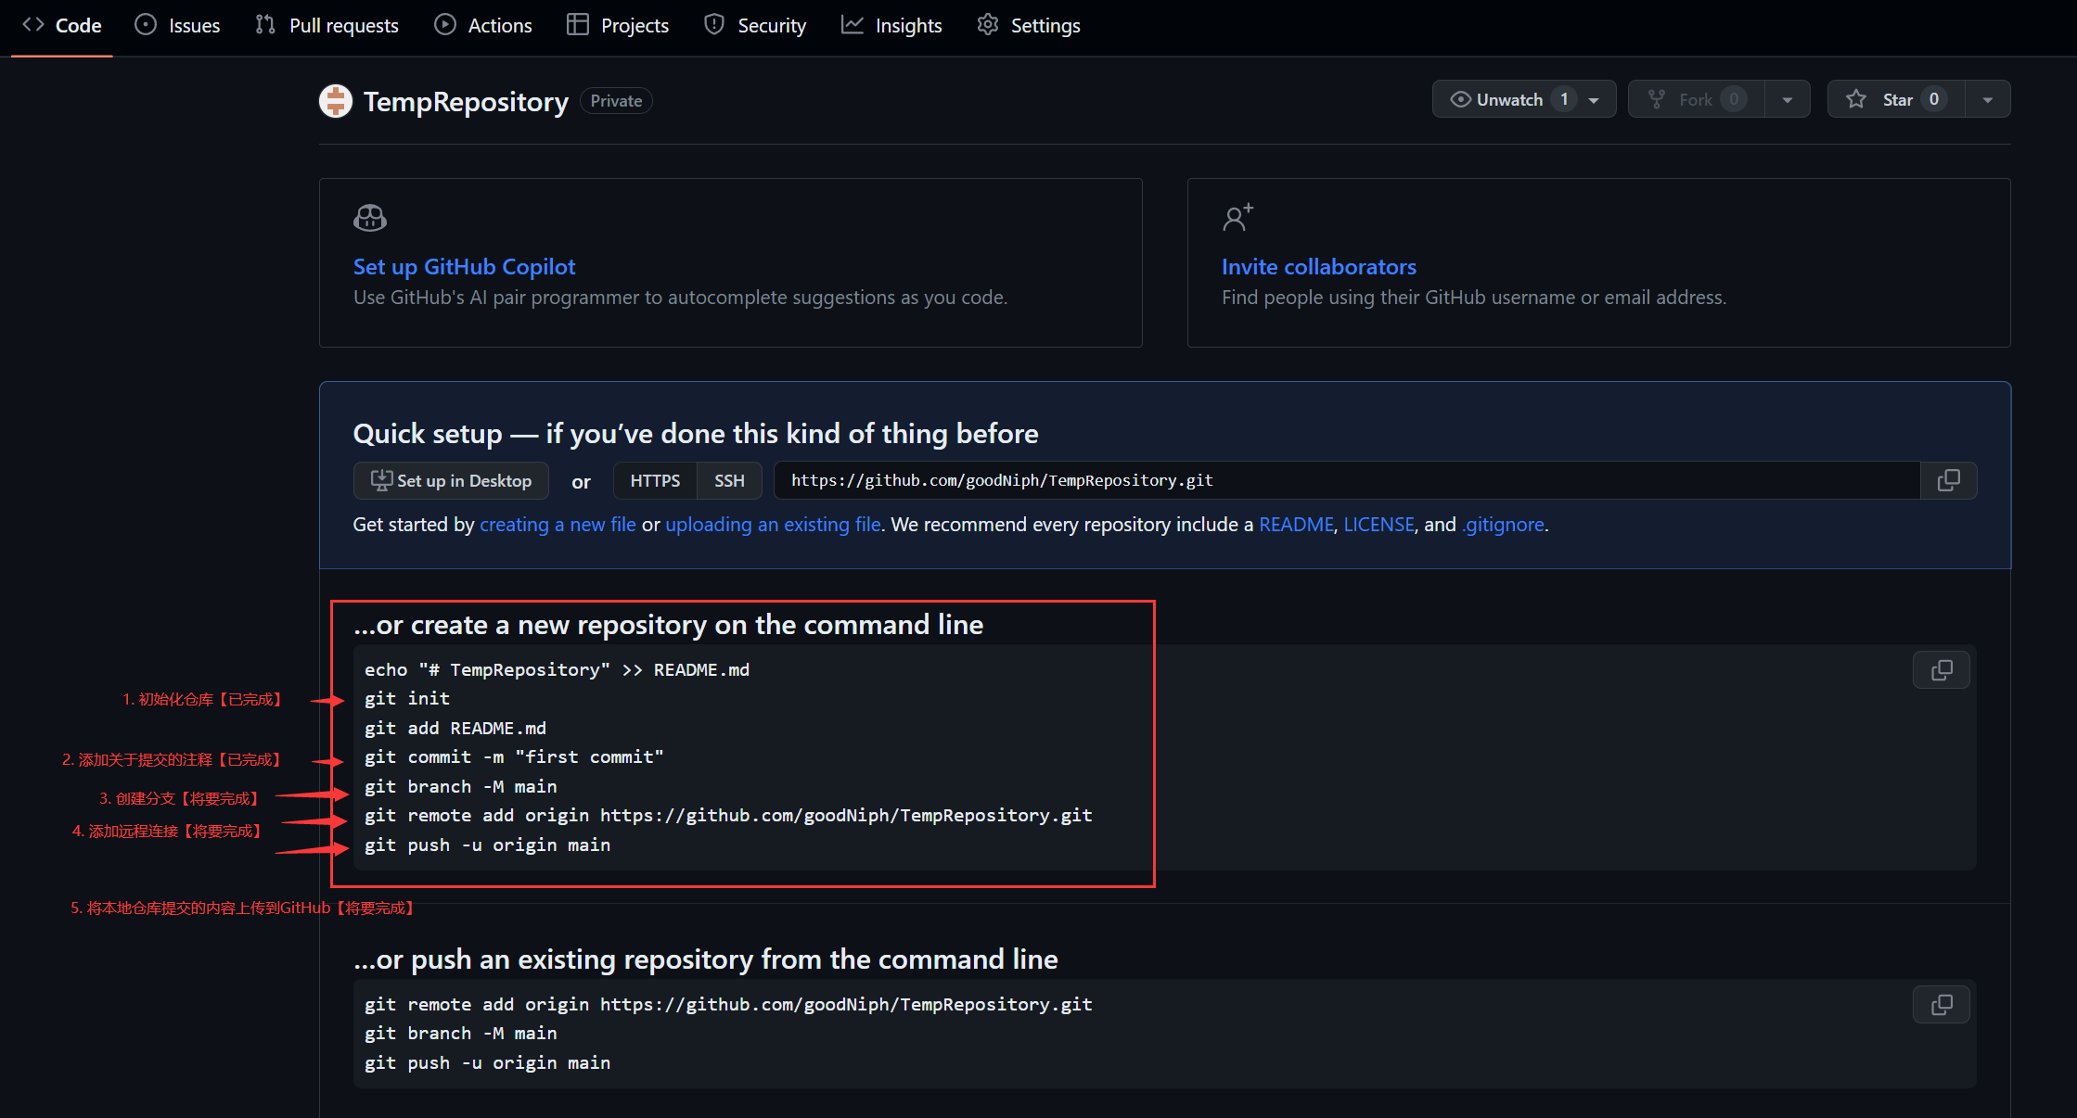The image size is (2077, 1118).
Task: Open the Pull requests tab
Action: (x=327, y=26)
